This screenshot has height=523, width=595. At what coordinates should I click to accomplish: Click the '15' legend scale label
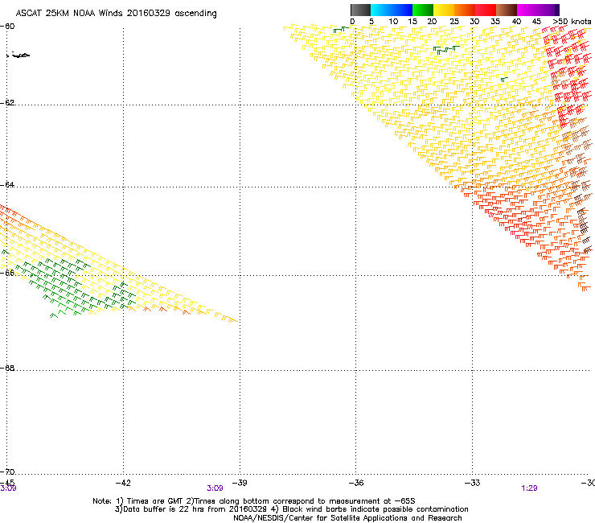point(412,22)
